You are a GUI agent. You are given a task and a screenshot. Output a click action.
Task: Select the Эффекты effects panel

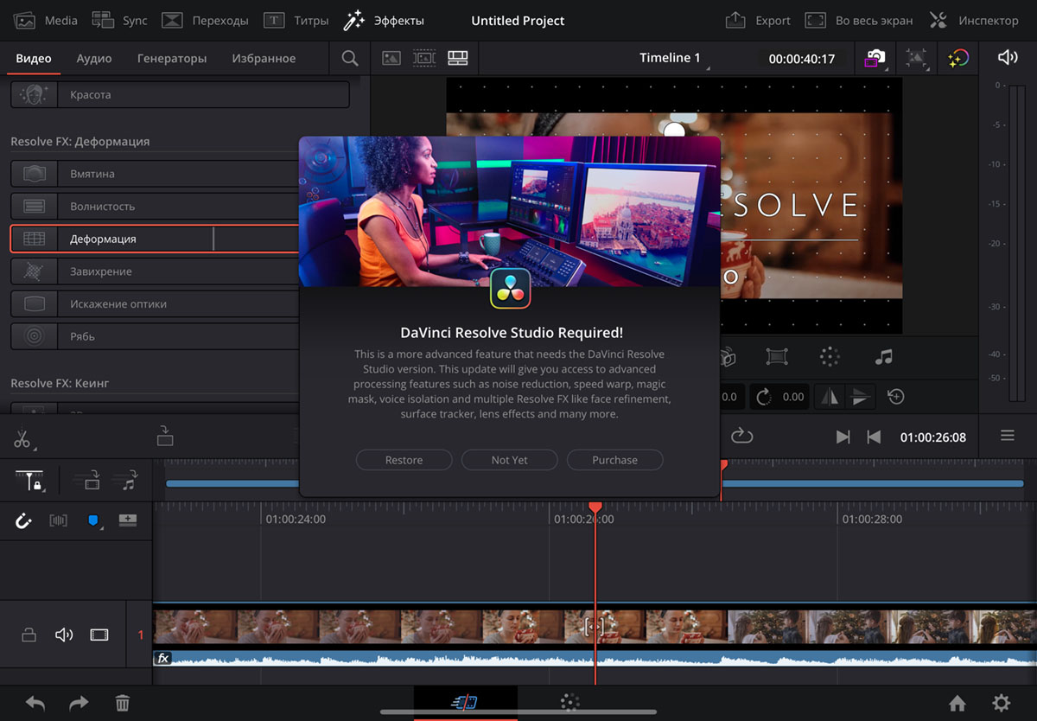click(x=383, y=20)
